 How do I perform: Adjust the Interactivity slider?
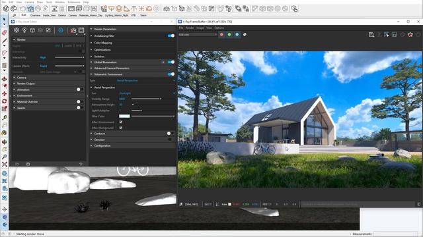tap(69, 57)
